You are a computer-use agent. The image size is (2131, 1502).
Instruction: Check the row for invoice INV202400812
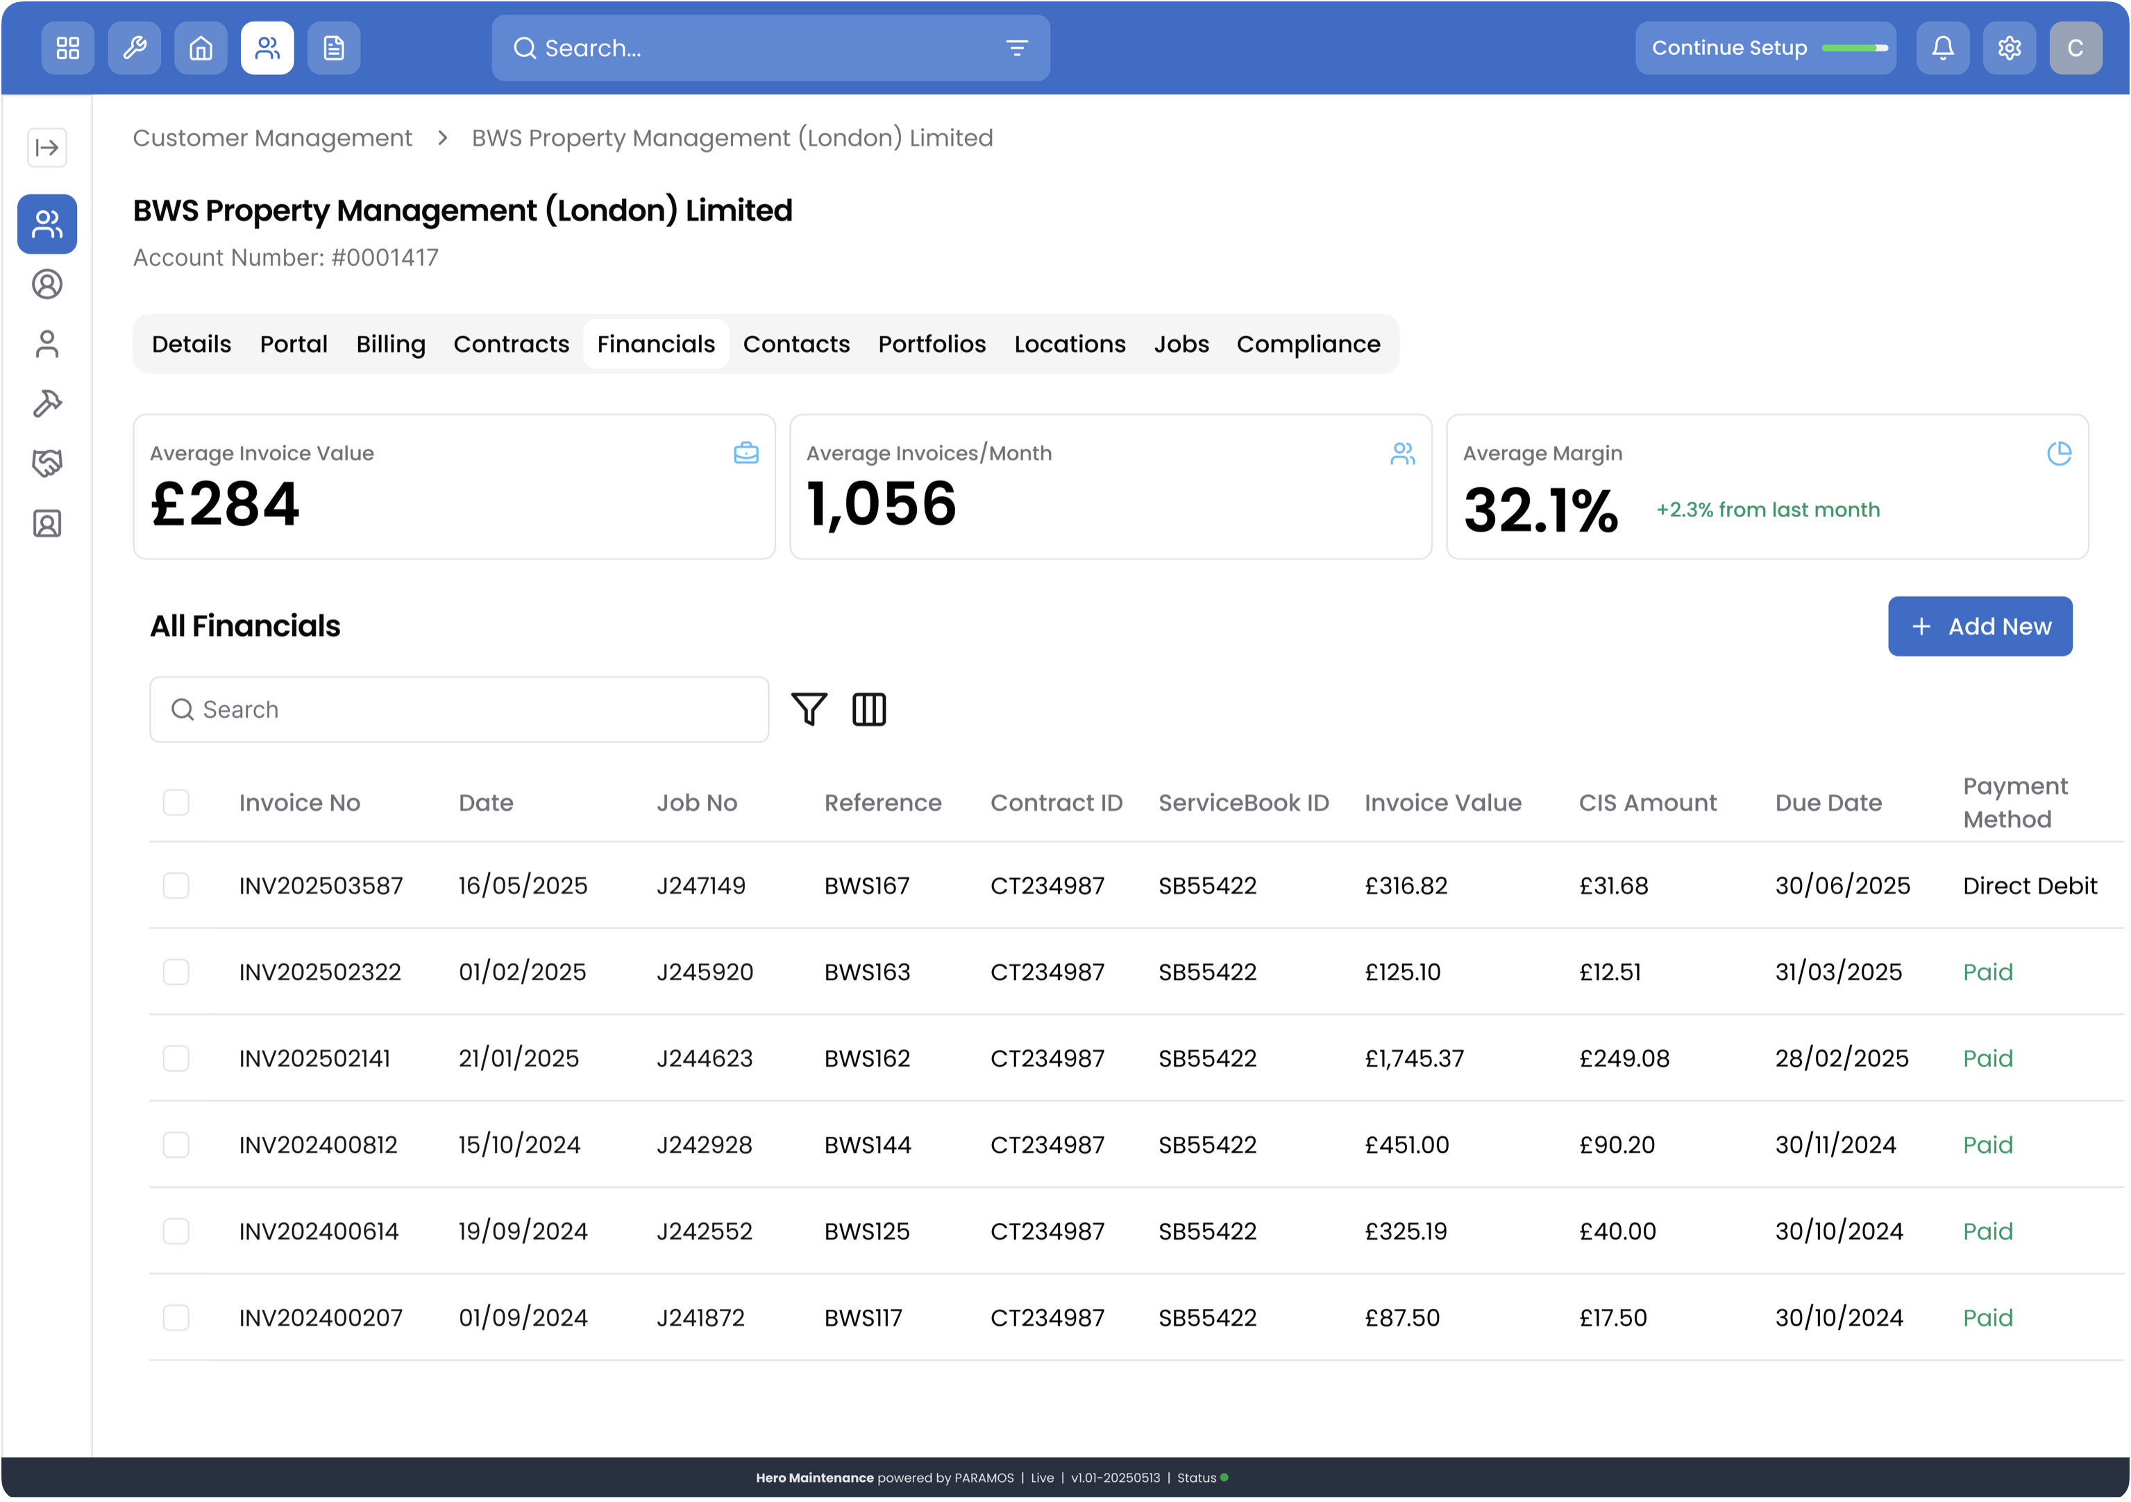176,1144
